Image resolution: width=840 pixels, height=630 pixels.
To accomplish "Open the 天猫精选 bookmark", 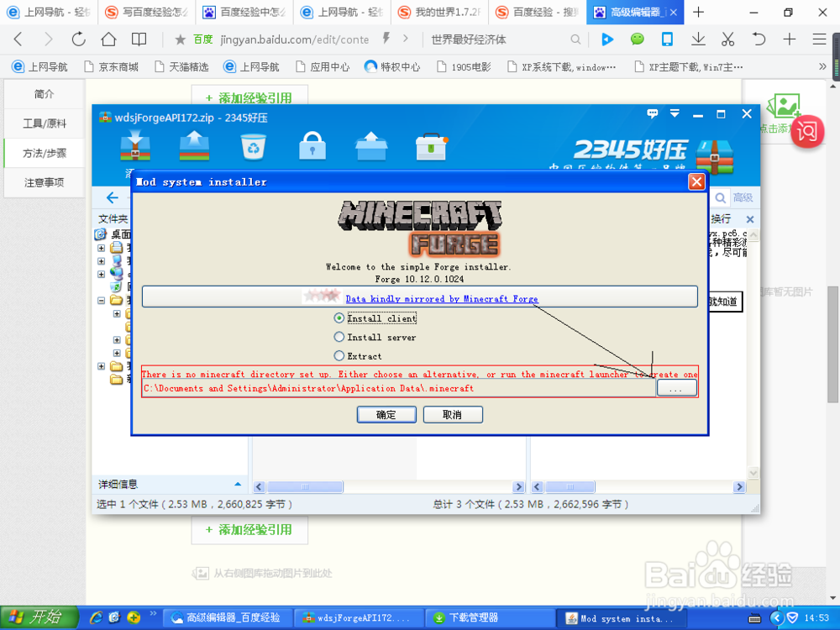I will [x=181, y=67].
